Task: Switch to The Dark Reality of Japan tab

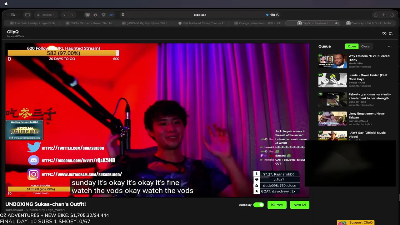Action: coord(34,23)
